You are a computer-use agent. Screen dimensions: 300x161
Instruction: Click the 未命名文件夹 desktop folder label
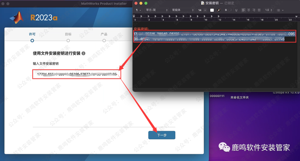[239, 97]
